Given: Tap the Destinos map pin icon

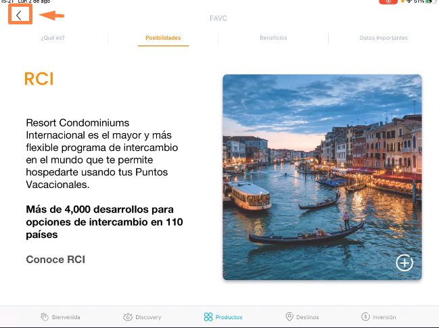Looking at the screenshot, I should click(290, 317).
